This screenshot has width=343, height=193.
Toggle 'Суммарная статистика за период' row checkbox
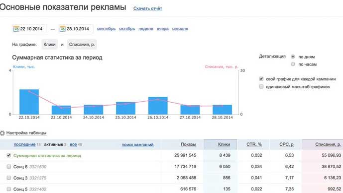coord(9,155)
